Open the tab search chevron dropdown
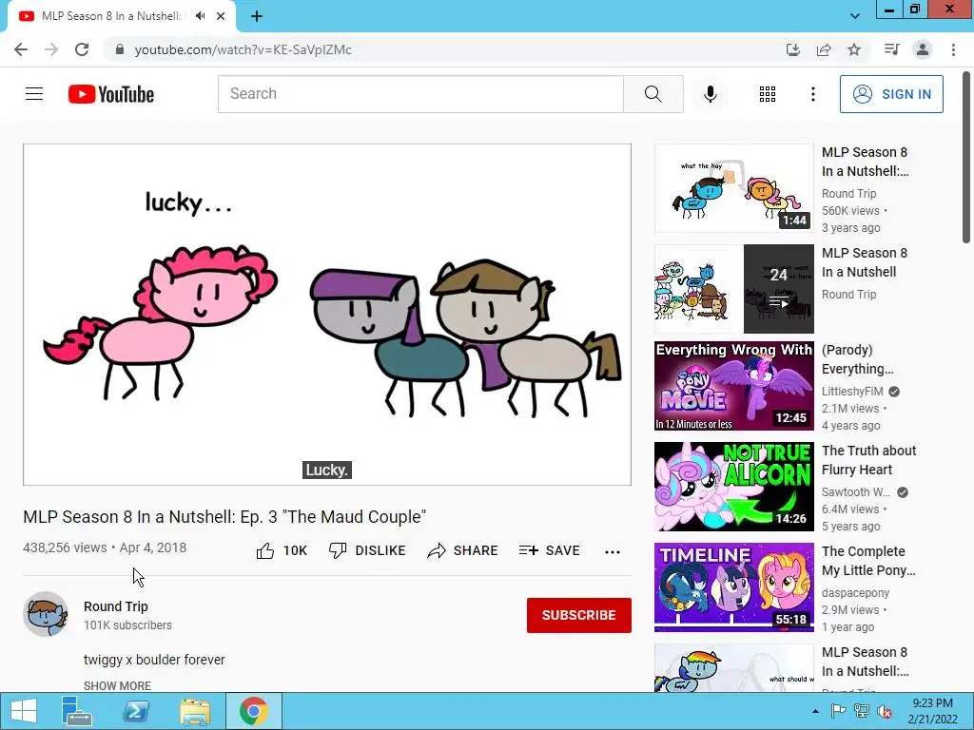Viewport: 974px width, 730px height. [855, 16]
